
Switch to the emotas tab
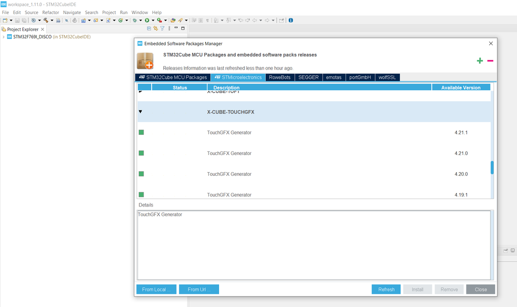tap(334, 77)
